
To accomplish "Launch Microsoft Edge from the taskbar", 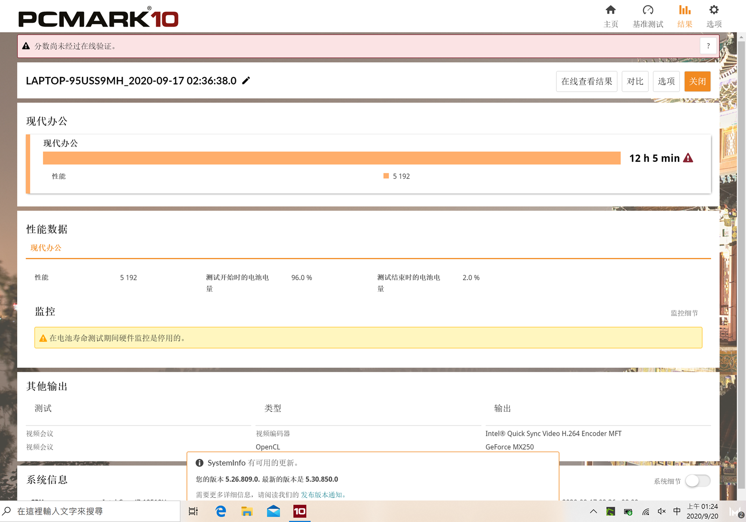I will tap(221, 511).
